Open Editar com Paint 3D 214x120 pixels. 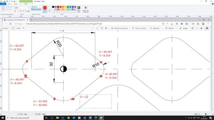(x=86, y=9)
